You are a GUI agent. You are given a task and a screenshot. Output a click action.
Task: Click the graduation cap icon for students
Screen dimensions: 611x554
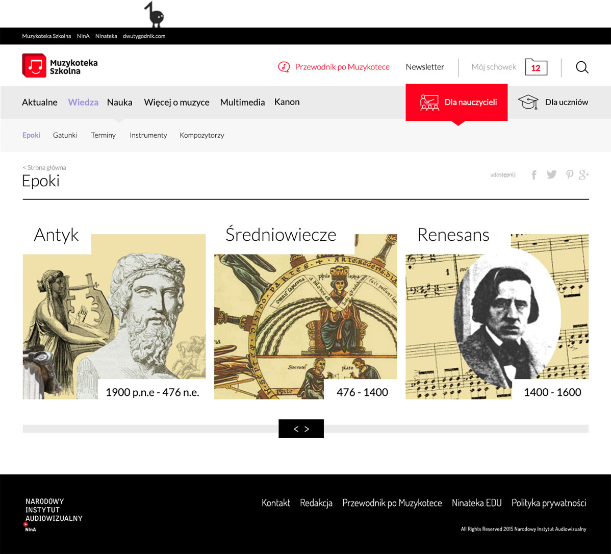tap(528, 102)
